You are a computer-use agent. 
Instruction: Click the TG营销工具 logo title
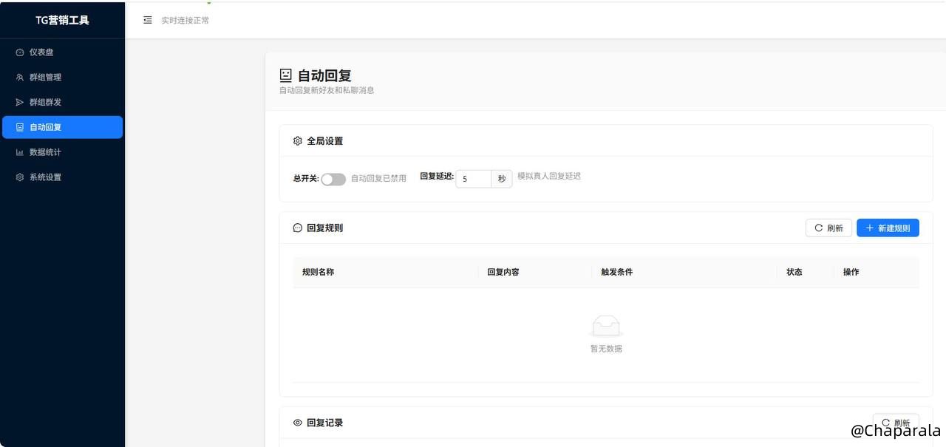[x=62, y=20]
